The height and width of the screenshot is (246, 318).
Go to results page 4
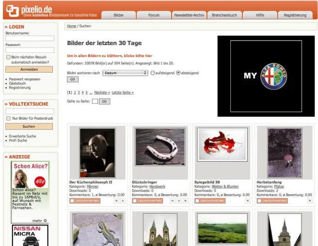tap(82, 92)
